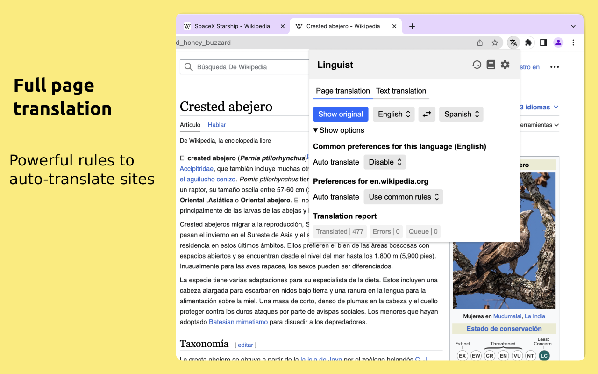Expand the 3 idiomas dropdown
The image size is (598, 374).
coord(536,107)
